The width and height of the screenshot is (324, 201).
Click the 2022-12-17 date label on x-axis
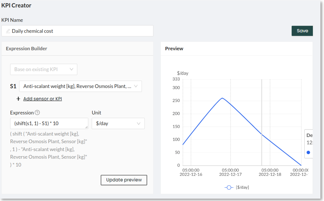coord(230,174)
